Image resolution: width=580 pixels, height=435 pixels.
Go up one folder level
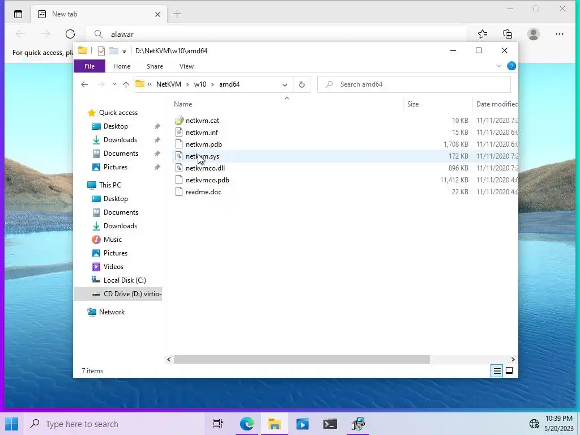[126, 85]
